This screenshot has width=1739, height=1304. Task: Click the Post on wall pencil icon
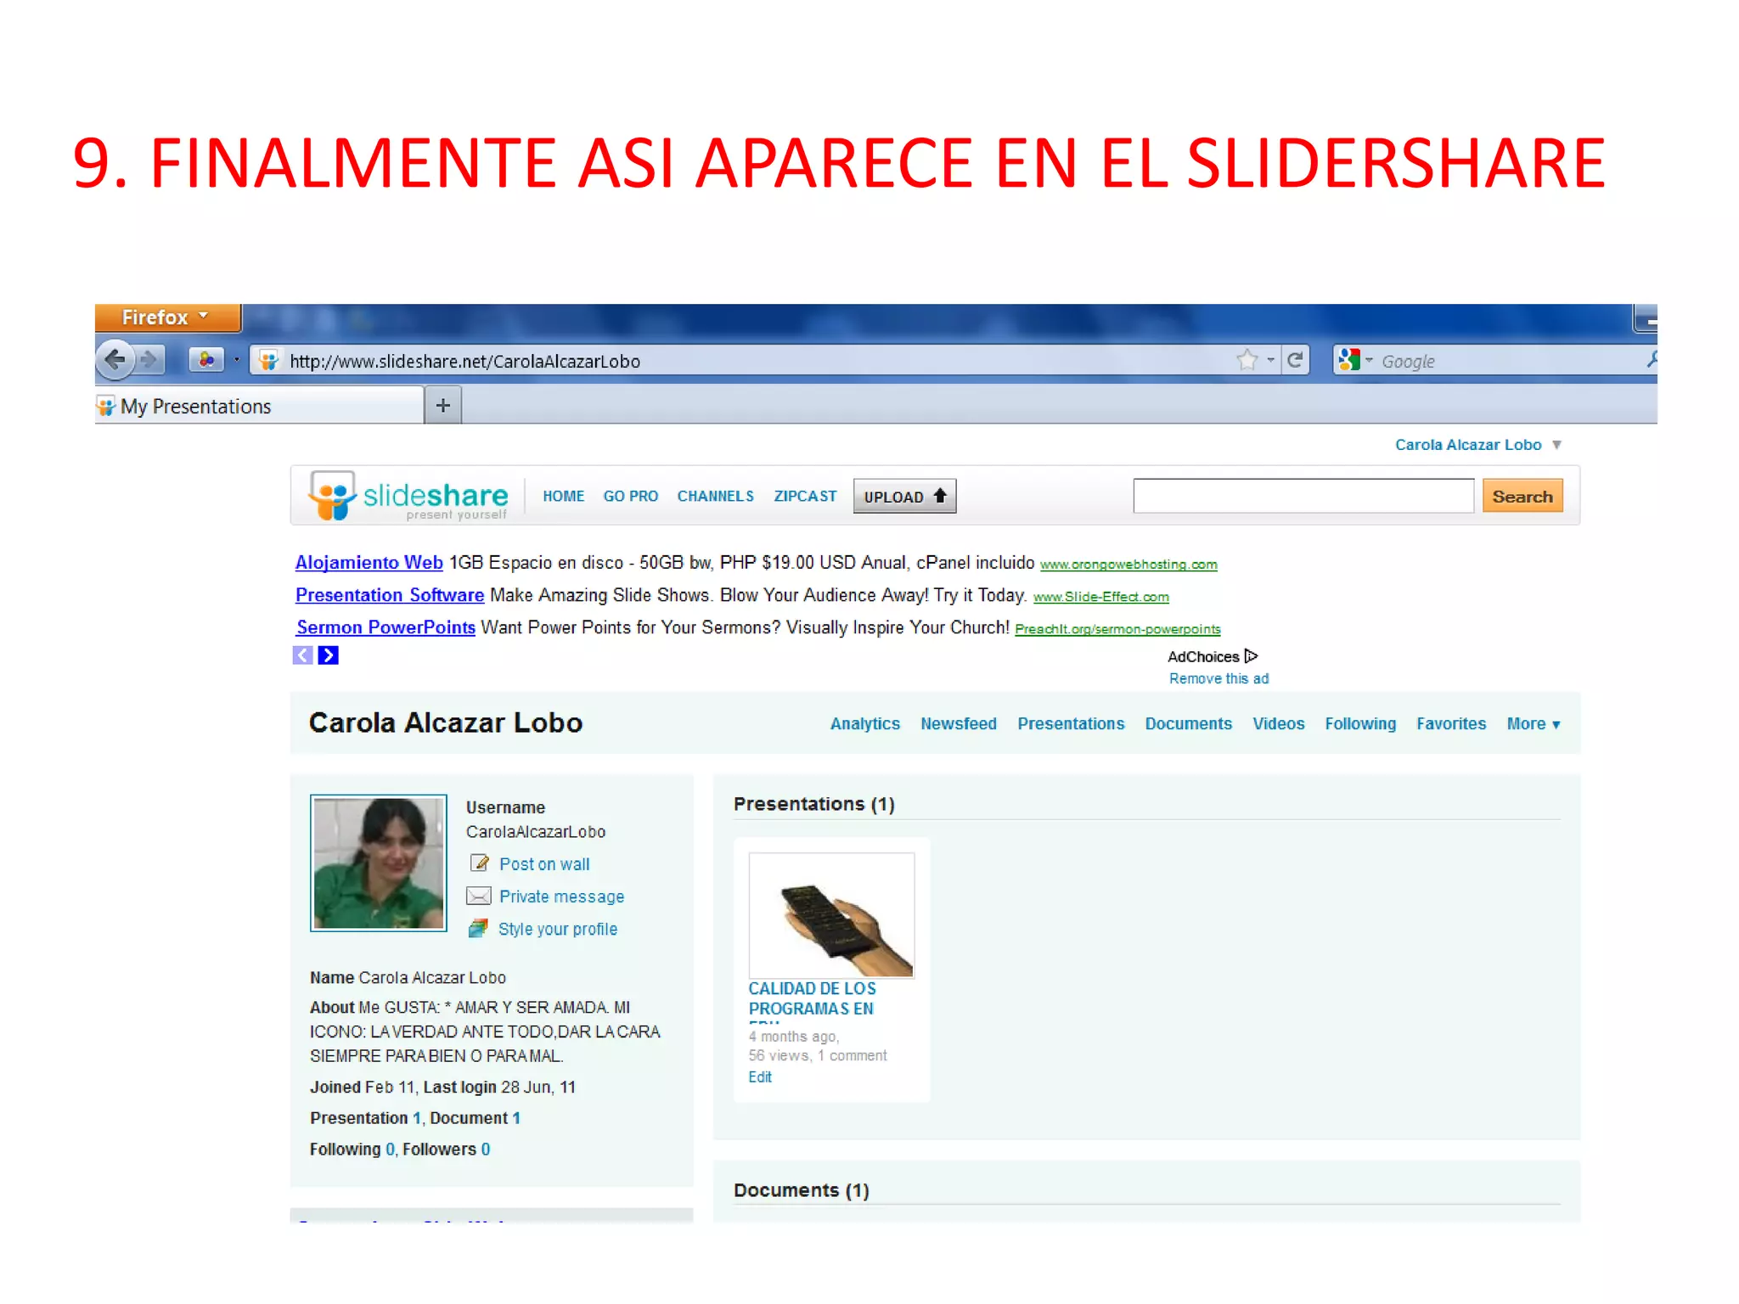[480, 863]
